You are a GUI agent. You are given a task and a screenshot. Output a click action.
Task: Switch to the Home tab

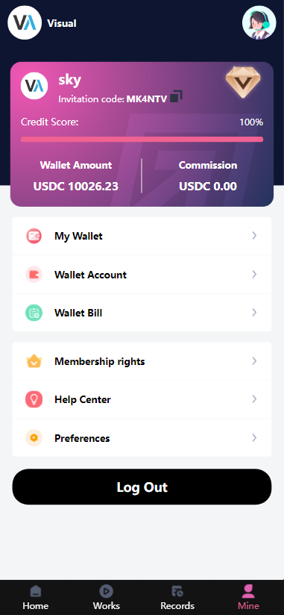point(36,598)
